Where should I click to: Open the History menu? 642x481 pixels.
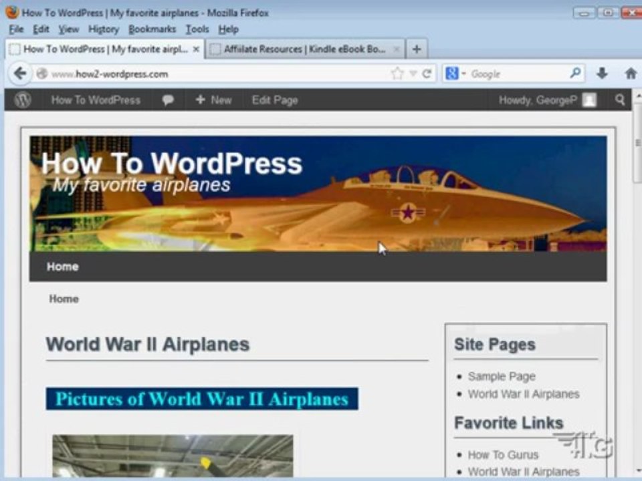pos(104,29)
